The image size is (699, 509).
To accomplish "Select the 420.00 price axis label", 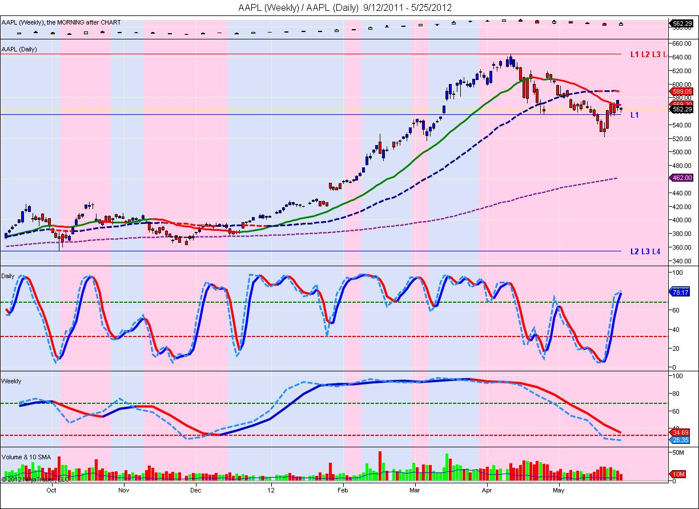I will [x=681, y=207].
